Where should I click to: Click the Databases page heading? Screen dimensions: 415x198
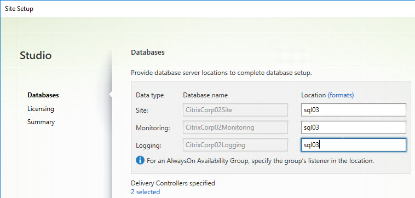pyautogui.click(x=148, y=53)
